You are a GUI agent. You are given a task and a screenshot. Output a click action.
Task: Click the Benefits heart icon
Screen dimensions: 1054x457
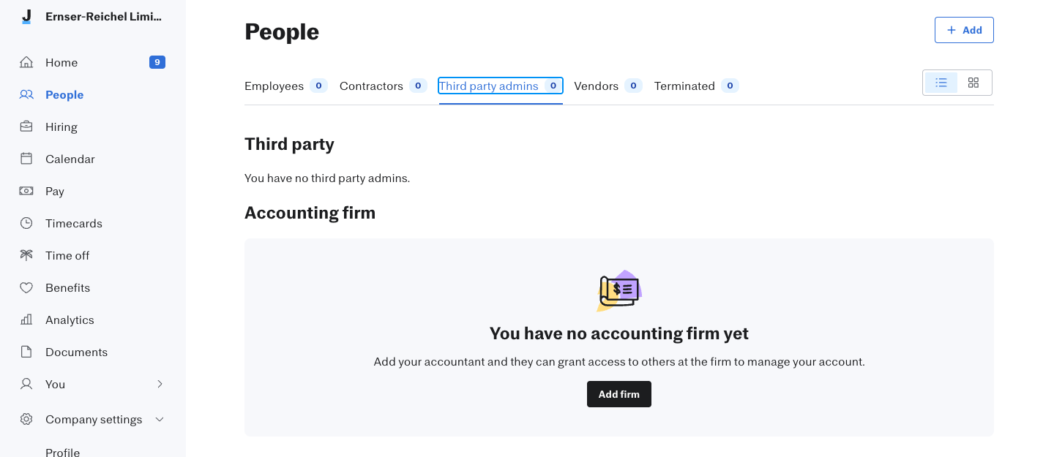point(26,287)
